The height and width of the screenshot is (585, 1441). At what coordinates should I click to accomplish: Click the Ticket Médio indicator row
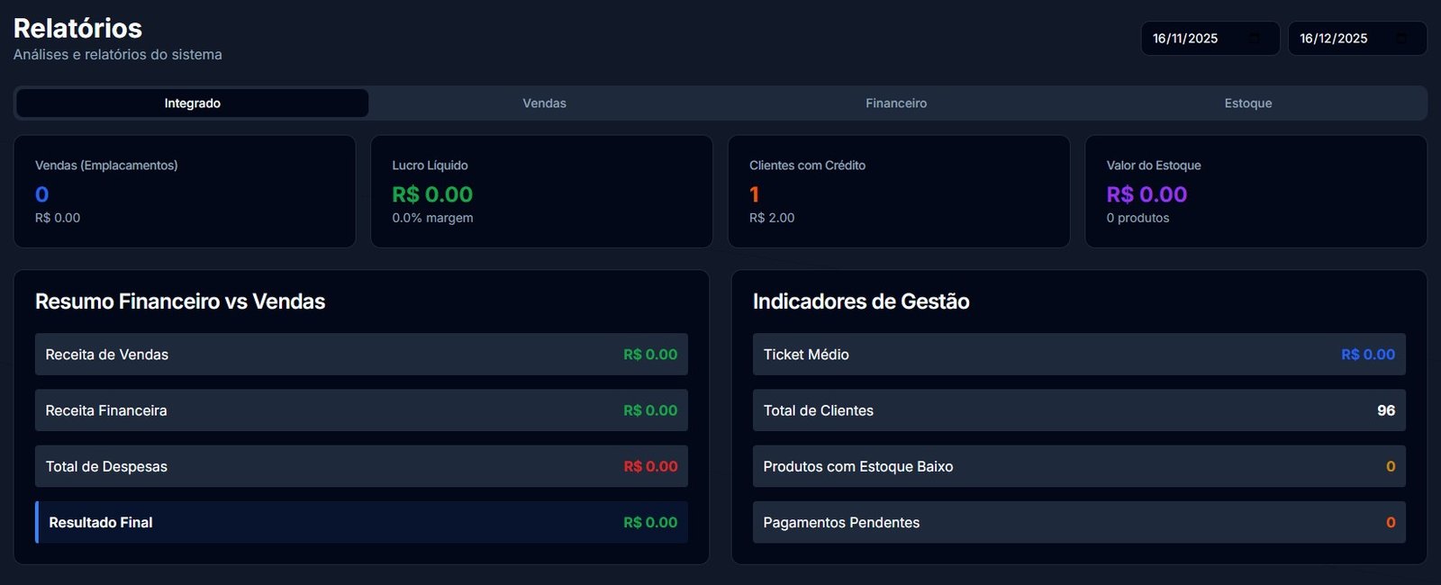click(1079, 355)
